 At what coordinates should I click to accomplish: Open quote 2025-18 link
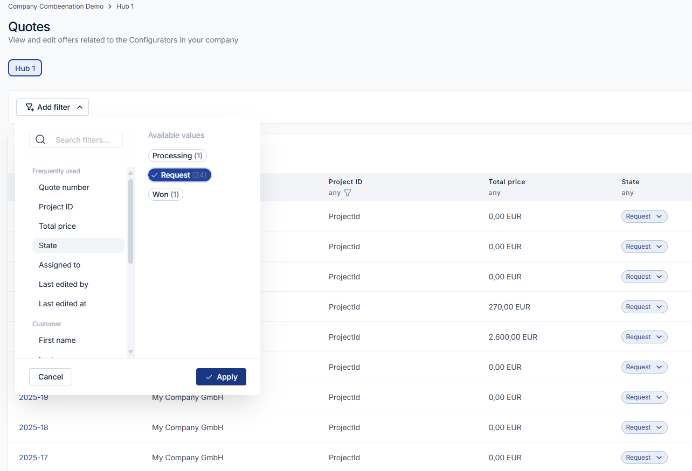(33, 427)
